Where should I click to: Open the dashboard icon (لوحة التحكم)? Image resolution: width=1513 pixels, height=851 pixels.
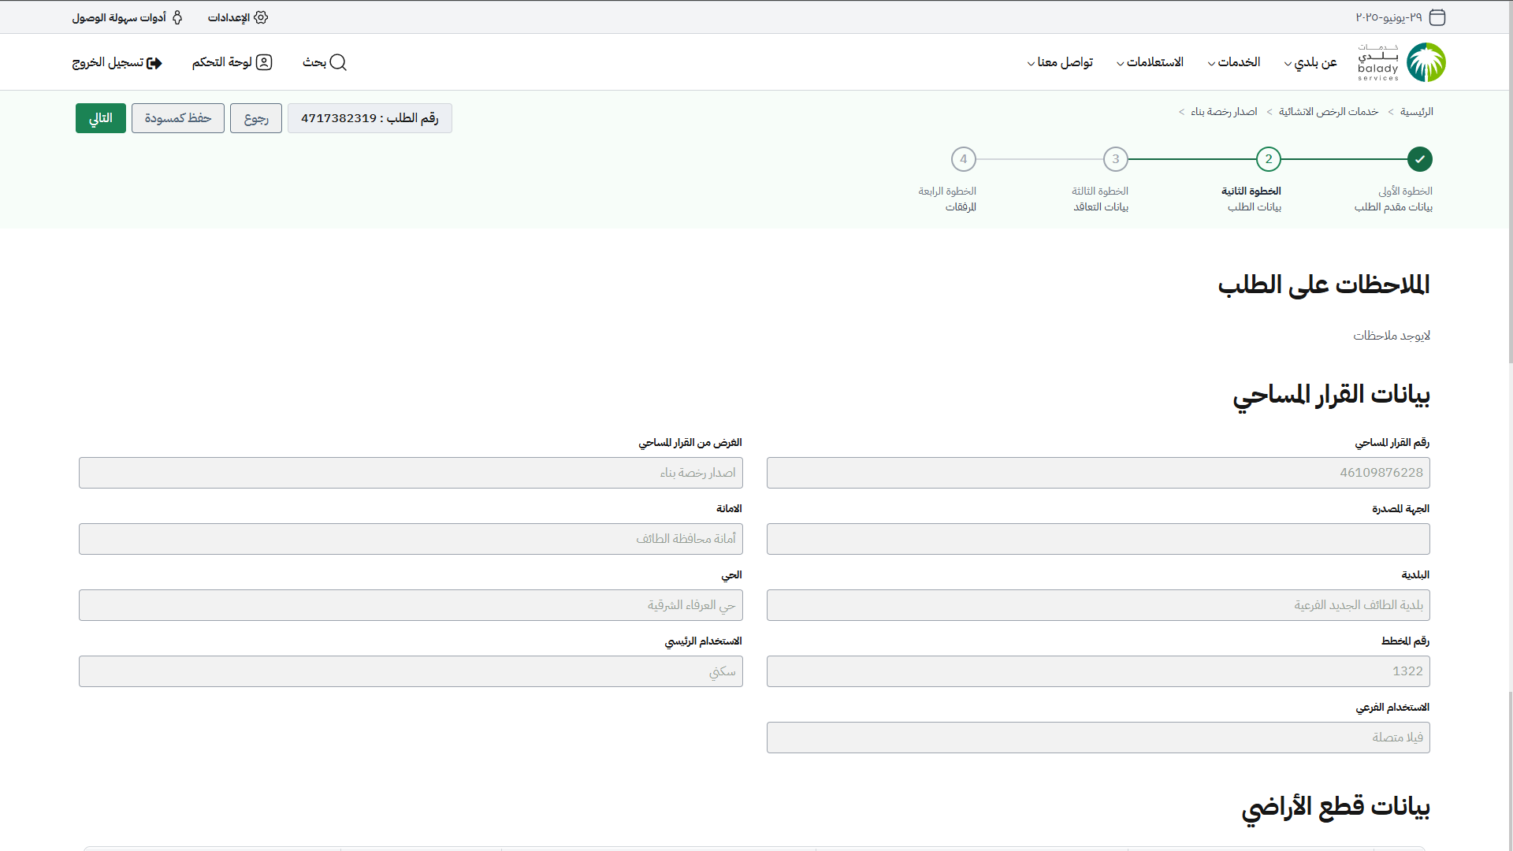[264, 62]
